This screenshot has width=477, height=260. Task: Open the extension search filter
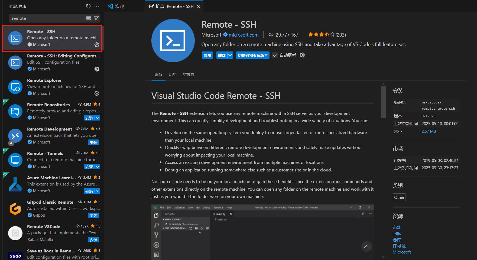(x=96, y=18)
